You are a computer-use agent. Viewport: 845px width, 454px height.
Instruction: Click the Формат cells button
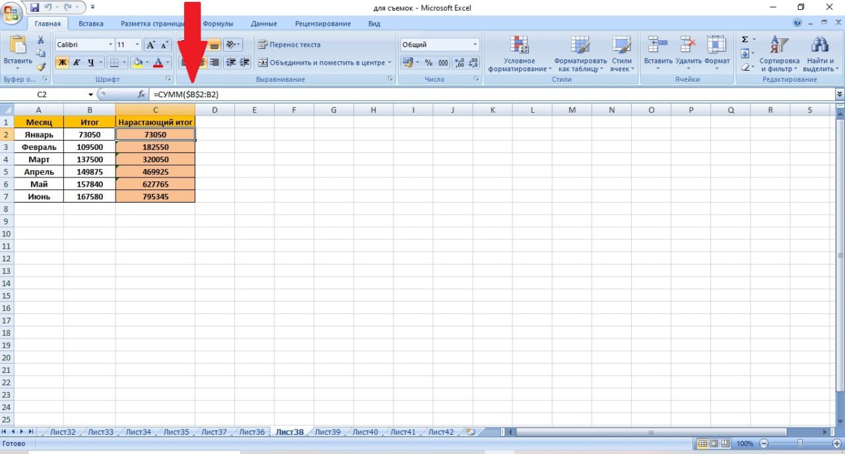pyautogui.click(x=717, y=53)
